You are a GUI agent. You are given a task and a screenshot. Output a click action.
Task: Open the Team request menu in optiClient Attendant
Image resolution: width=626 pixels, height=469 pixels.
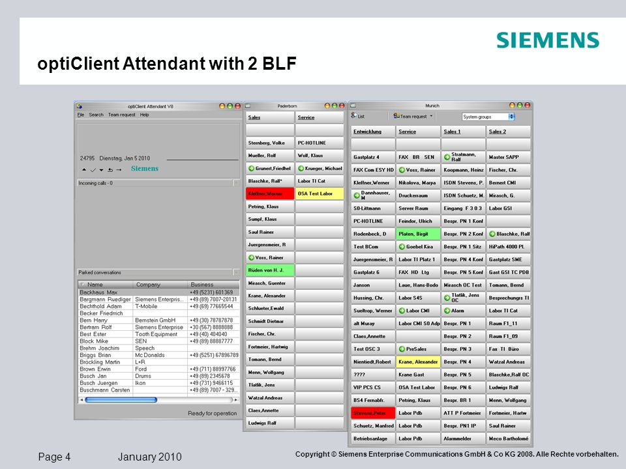tap(122, 115)
